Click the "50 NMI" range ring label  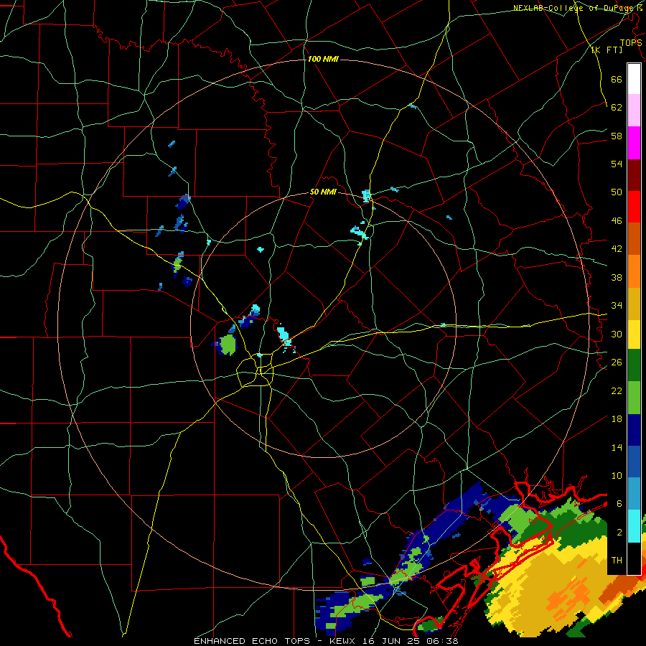[x=323, y=192]
